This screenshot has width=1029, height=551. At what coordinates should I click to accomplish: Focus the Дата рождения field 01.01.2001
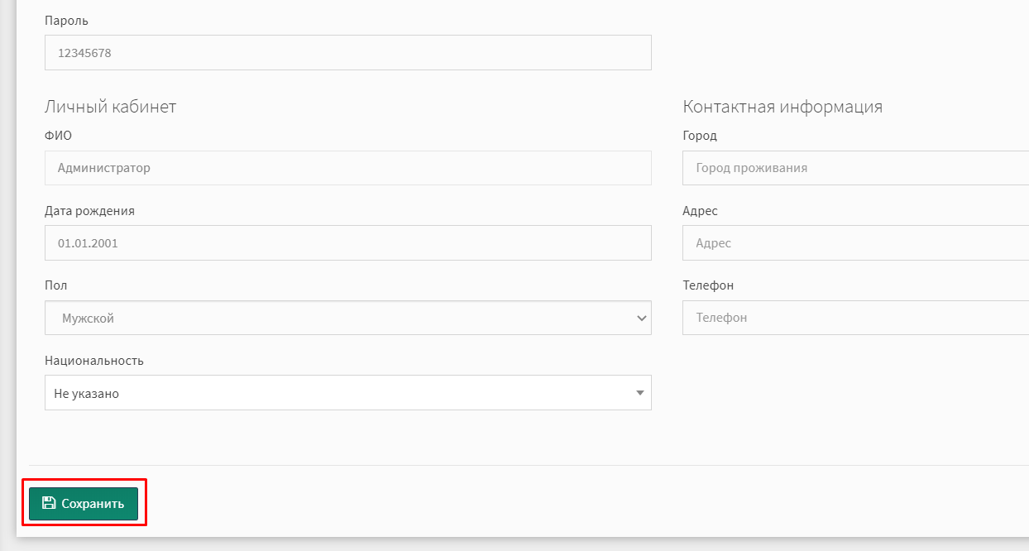(348, 243)
